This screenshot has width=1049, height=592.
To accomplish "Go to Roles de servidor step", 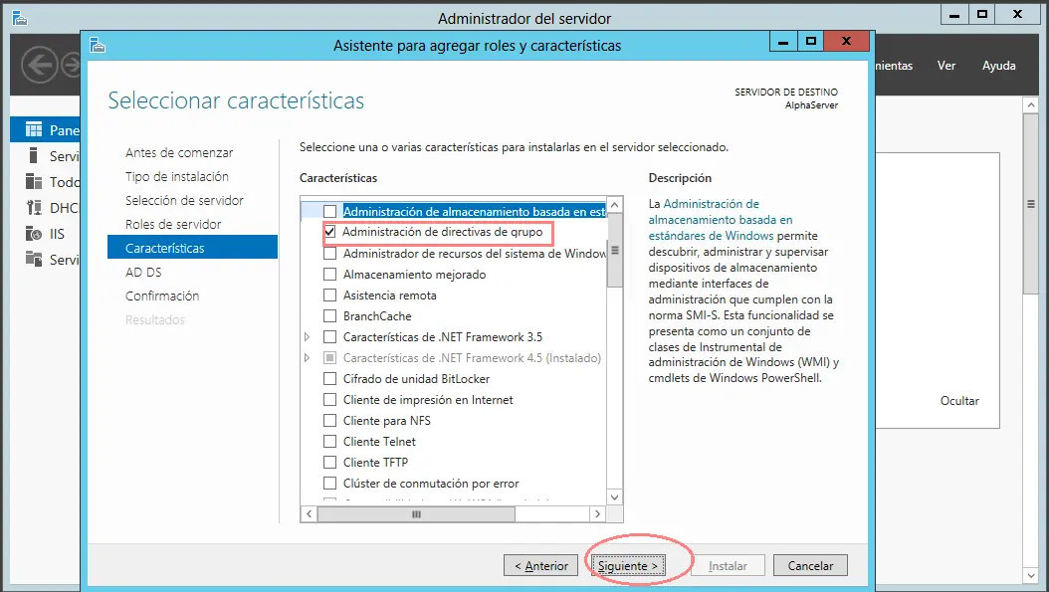I will point(172,224).
